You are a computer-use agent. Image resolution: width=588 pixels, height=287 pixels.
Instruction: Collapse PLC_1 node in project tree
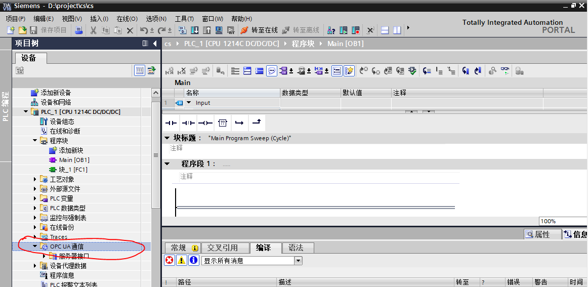point(26,112)
